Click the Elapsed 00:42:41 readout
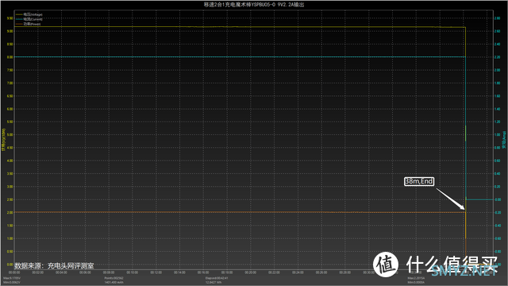508x286 pixels. pos(217,278)
